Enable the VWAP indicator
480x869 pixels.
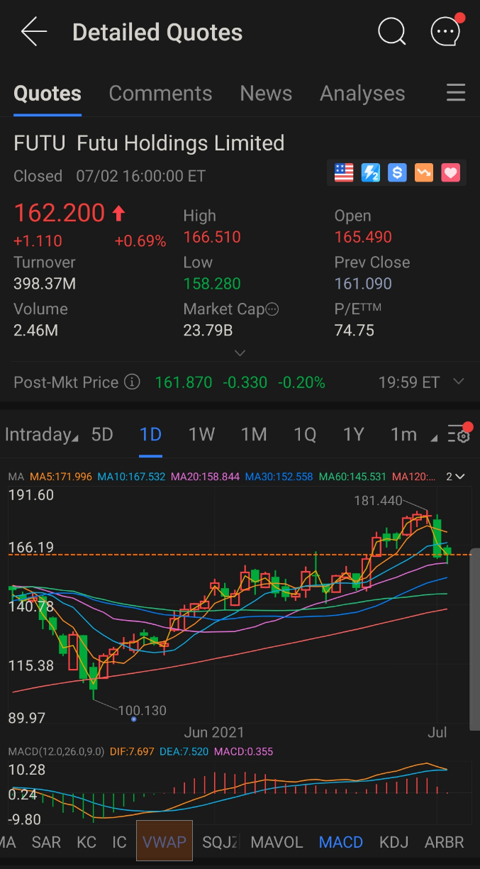pos(164,841)
